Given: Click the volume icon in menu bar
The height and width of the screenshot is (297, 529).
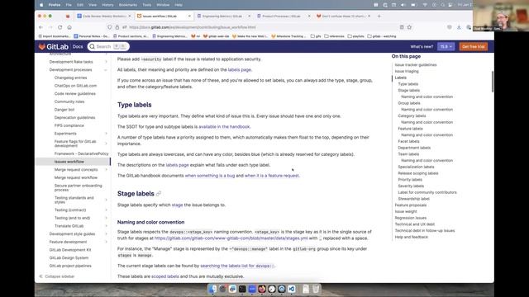Looking at the screenshot, I should [403, 5].
